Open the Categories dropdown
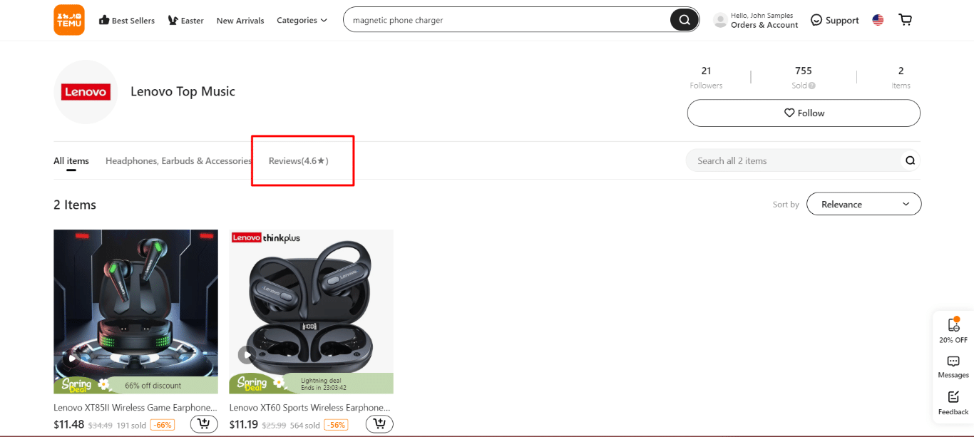This screenshot has width=974, height=437. [302, 20]
